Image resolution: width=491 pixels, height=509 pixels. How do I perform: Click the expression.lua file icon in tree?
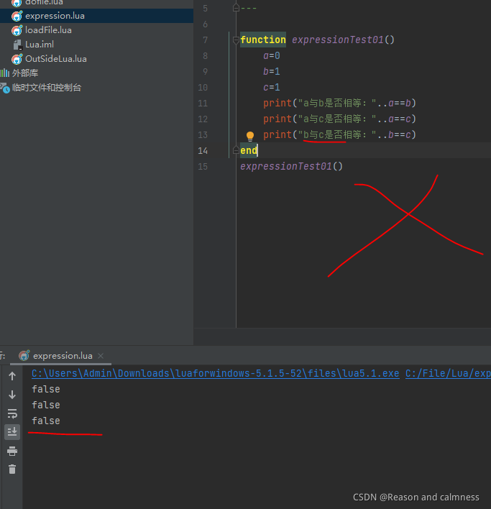click(17, 16)
